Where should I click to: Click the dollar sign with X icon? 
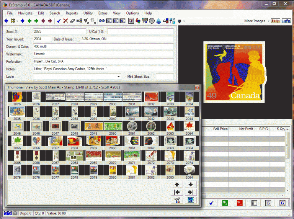coord(93,21)
